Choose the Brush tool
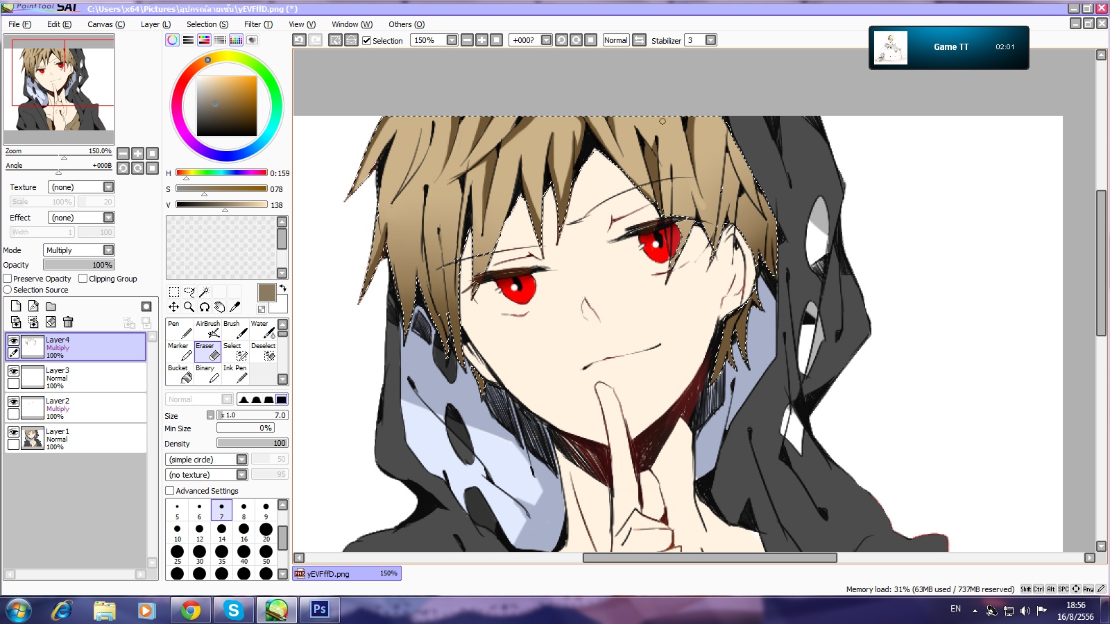The height and width of the screenshot is (624, 1110). pyautogui.click(x=235, y=329)
